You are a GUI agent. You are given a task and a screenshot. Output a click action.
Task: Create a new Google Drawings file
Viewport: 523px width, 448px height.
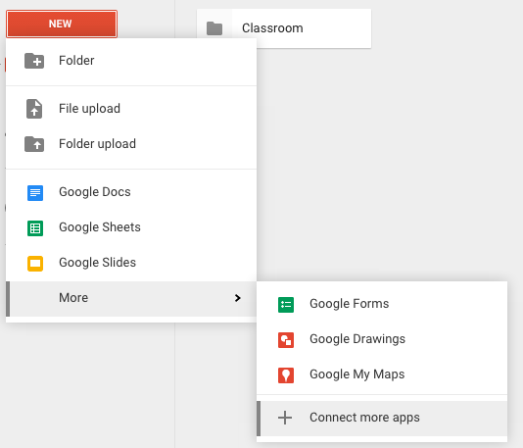point(382,339)
